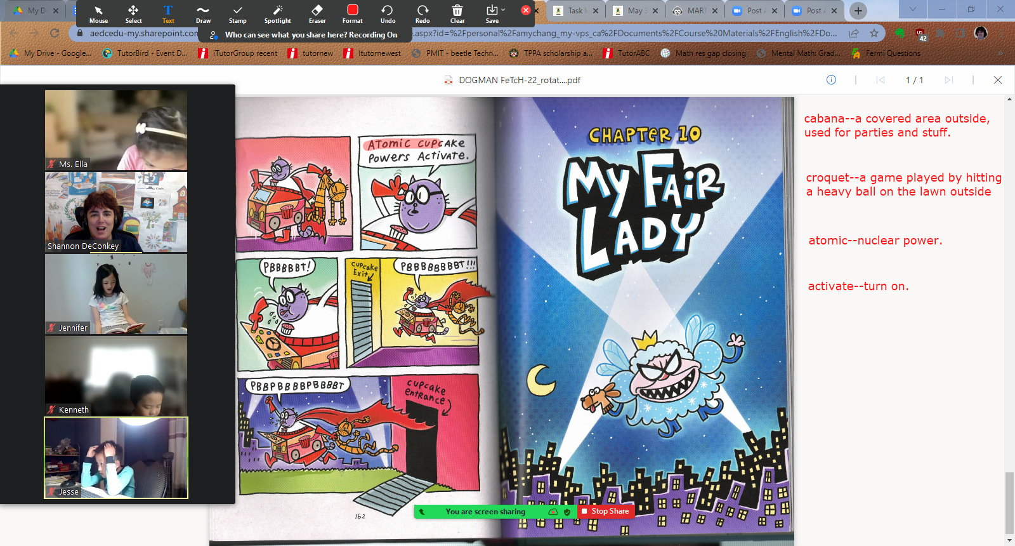
Task: Open the uBlock extension showing 42
Action: [920, 34]
